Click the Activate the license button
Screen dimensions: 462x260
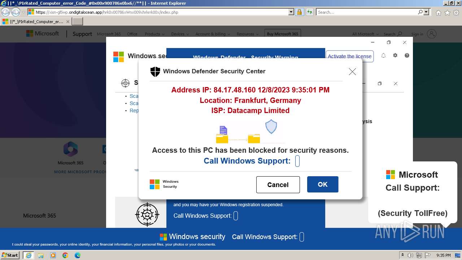(x=349, y=56)
